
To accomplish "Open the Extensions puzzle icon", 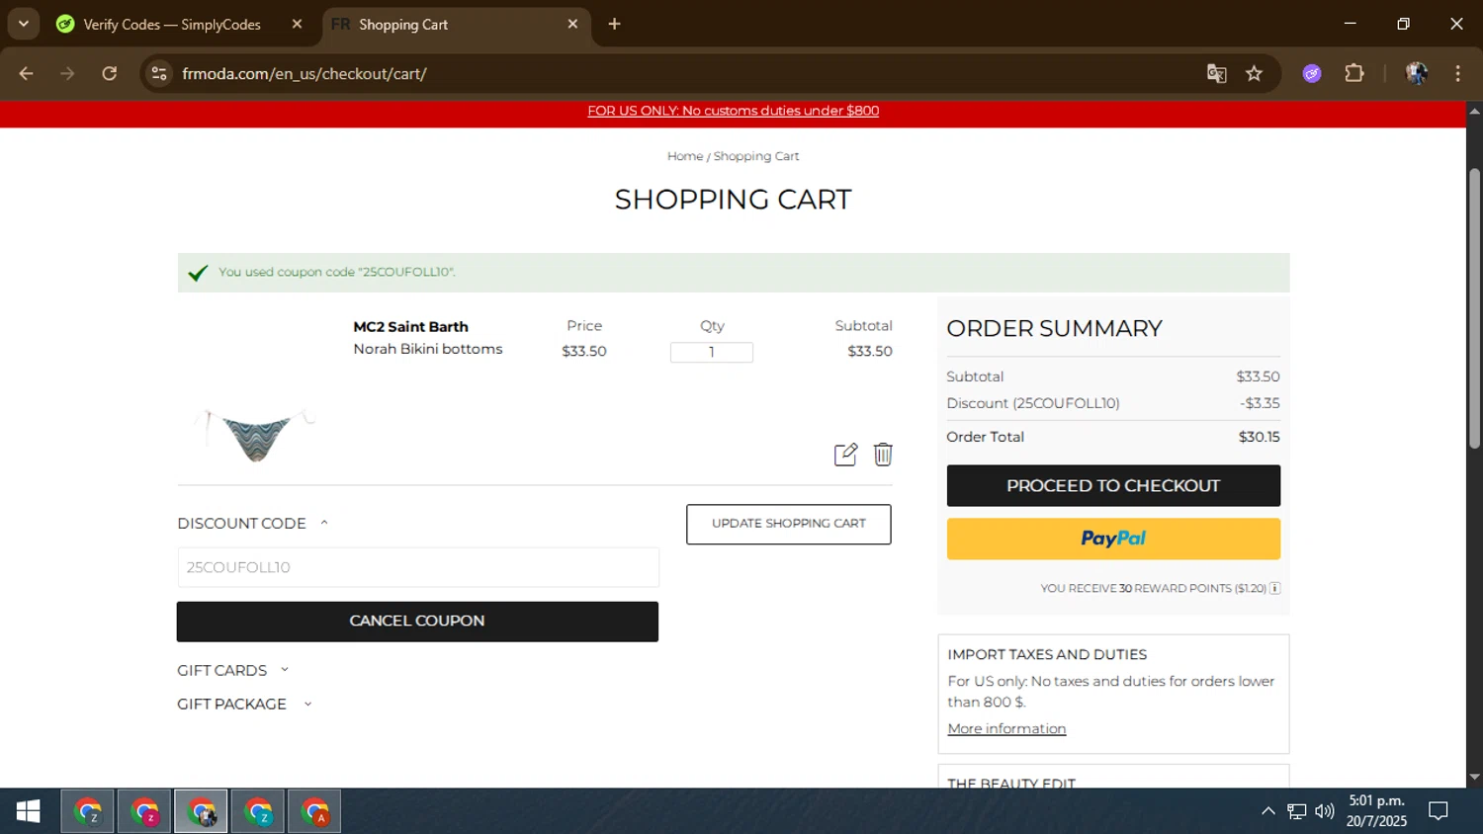I will click(x=1354, y=74).
